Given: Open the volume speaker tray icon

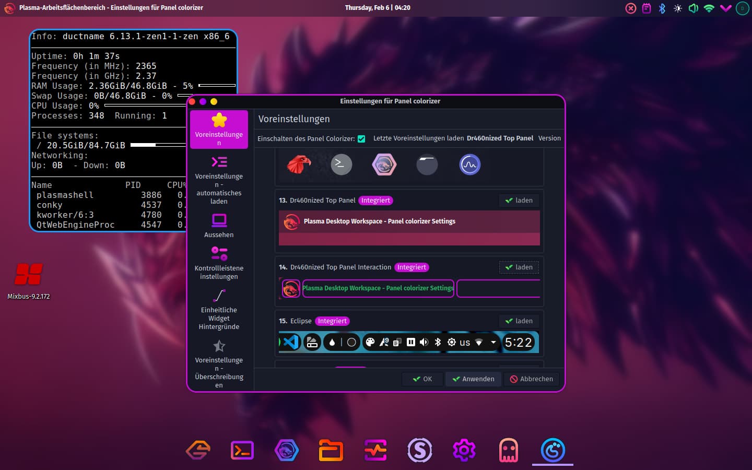Looking at the screenshot, I should click(693, 8).
